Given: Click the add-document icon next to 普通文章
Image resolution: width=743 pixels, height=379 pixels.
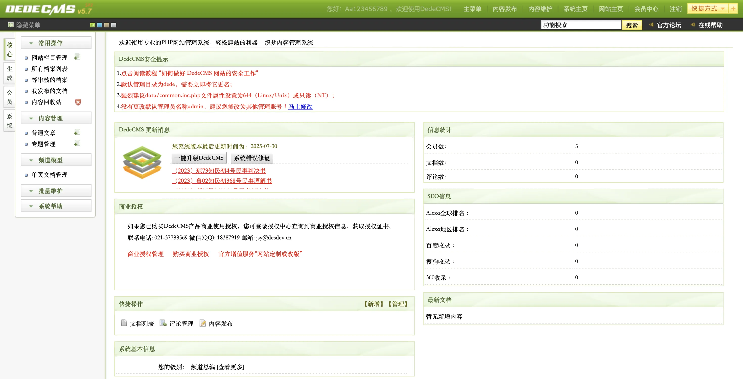Looking at the screenshot, I should (77, 132).
